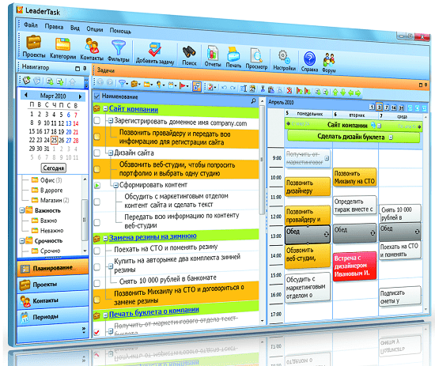Click the redo arrow in tasks toolbar
The image size is (435, 366).
click(x=233, y=88)
